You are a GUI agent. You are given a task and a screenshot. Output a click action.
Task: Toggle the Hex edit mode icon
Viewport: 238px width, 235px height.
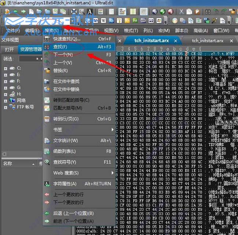point(122,11)
